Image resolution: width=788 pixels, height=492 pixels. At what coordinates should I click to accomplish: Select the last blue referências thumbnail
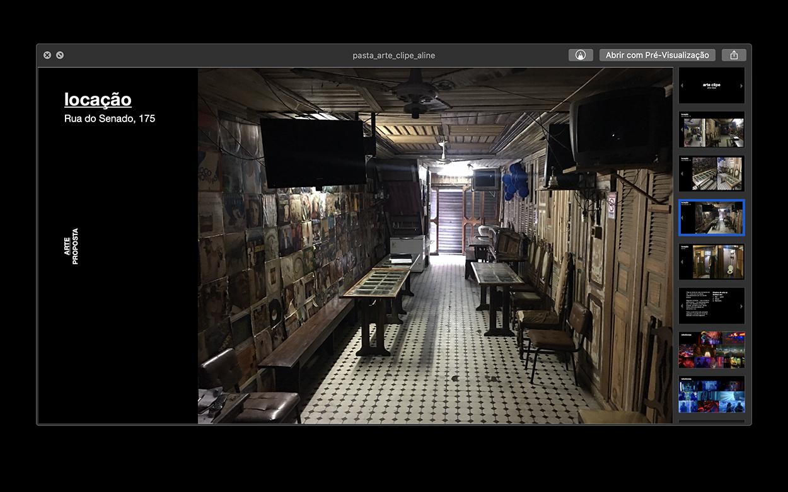click(711, 395)
